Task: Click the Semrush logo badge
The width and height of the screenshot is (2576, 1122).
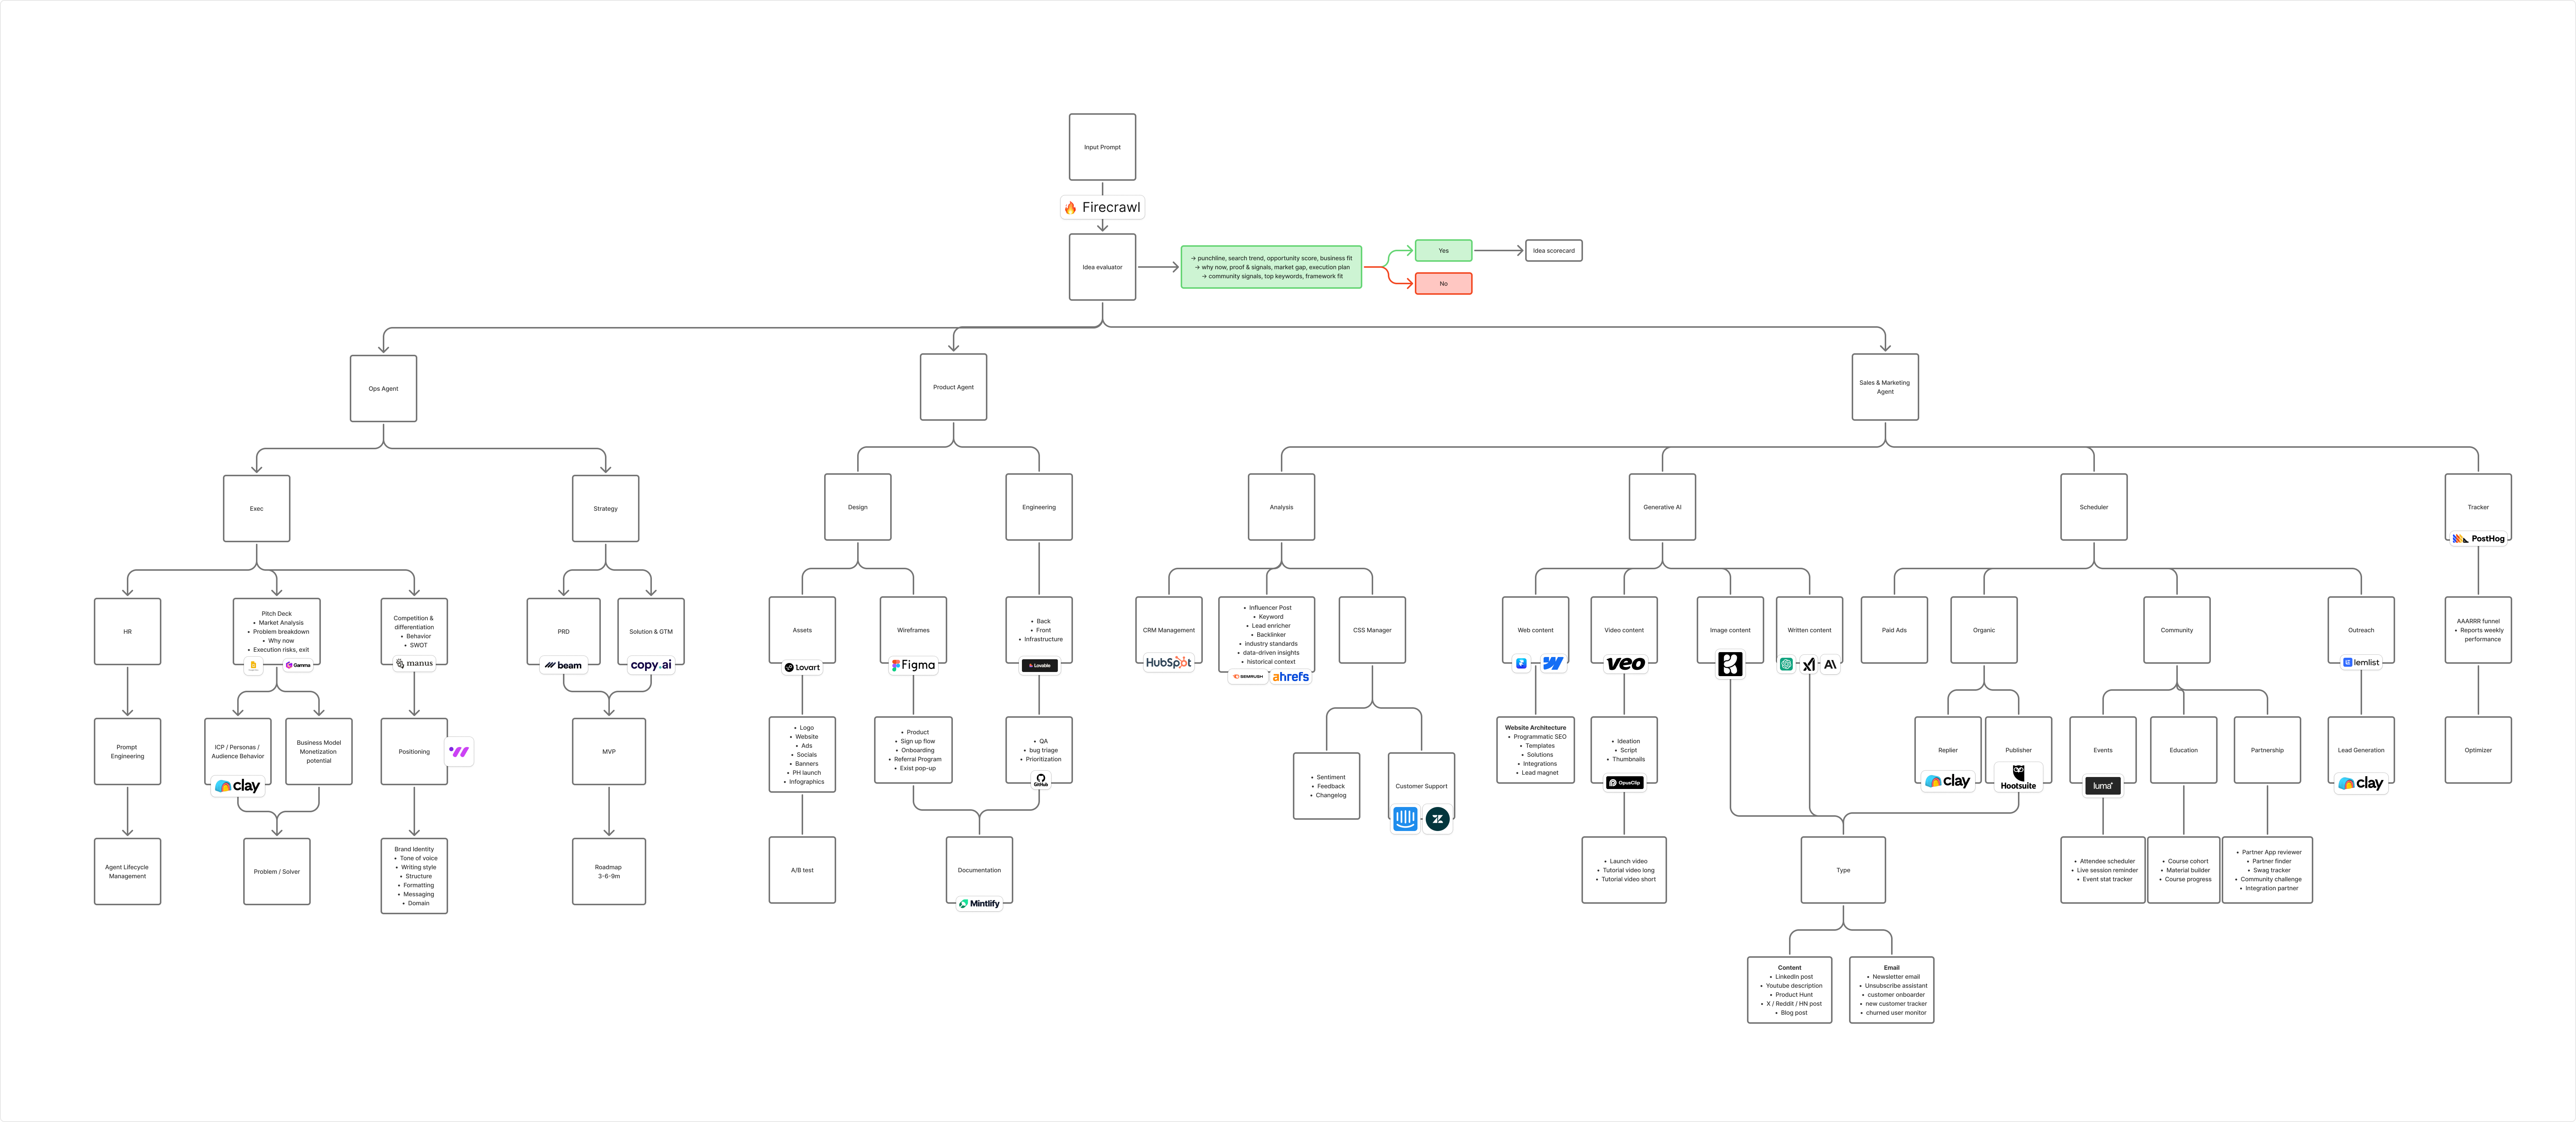Action: point(1248,676)
